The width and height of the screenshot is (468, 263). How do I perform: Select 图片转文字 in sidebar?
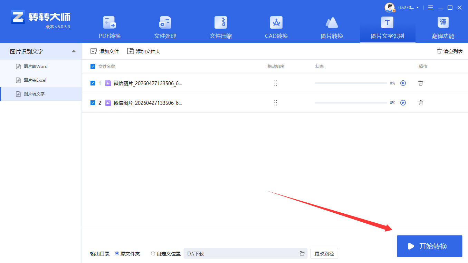click(41, 94)
